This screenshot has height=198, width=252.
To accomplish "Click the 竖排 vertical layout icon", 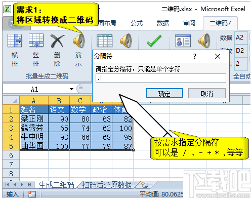I will pyautogui.click(x=36, y=41).
